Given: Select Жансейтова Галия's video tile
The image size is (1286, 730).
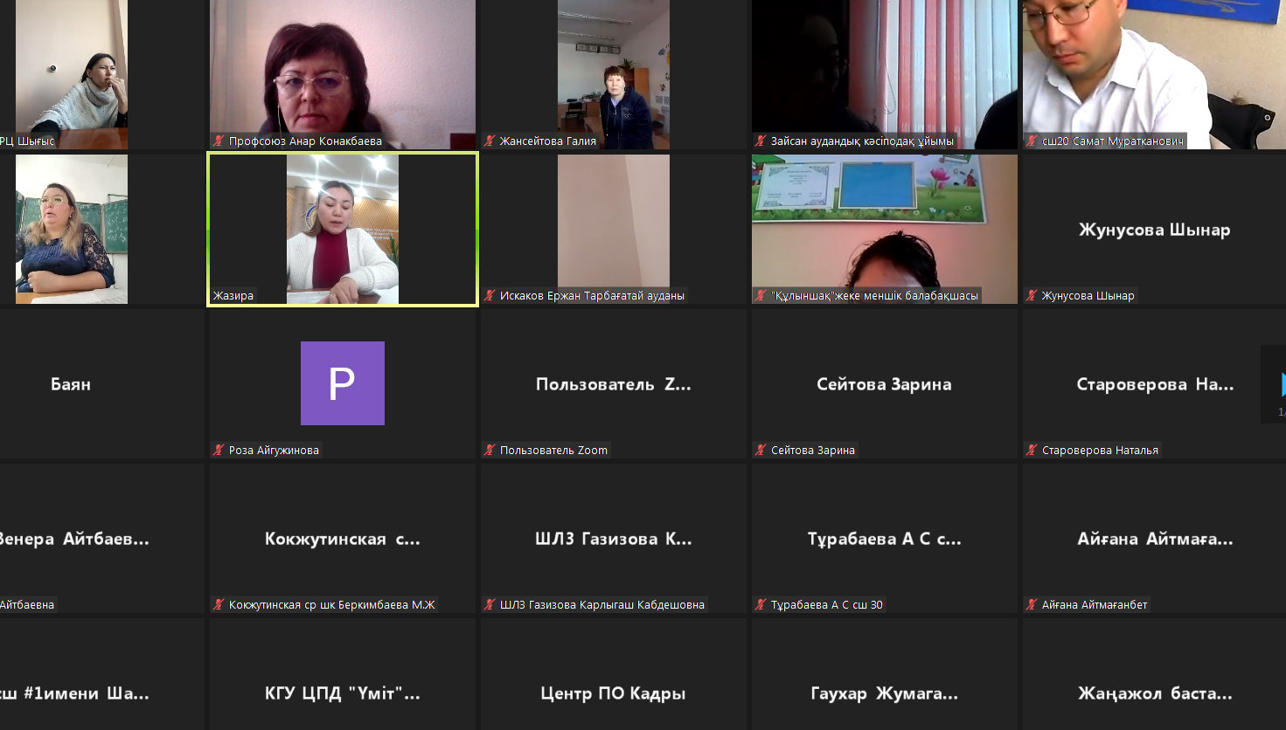Looking at the screenshot, I should 614,74.
